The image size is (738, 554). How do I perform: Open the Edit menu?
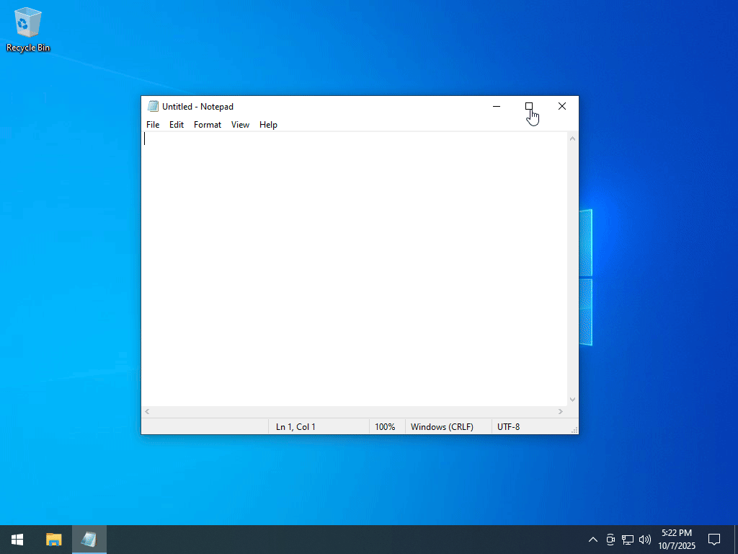177,125
